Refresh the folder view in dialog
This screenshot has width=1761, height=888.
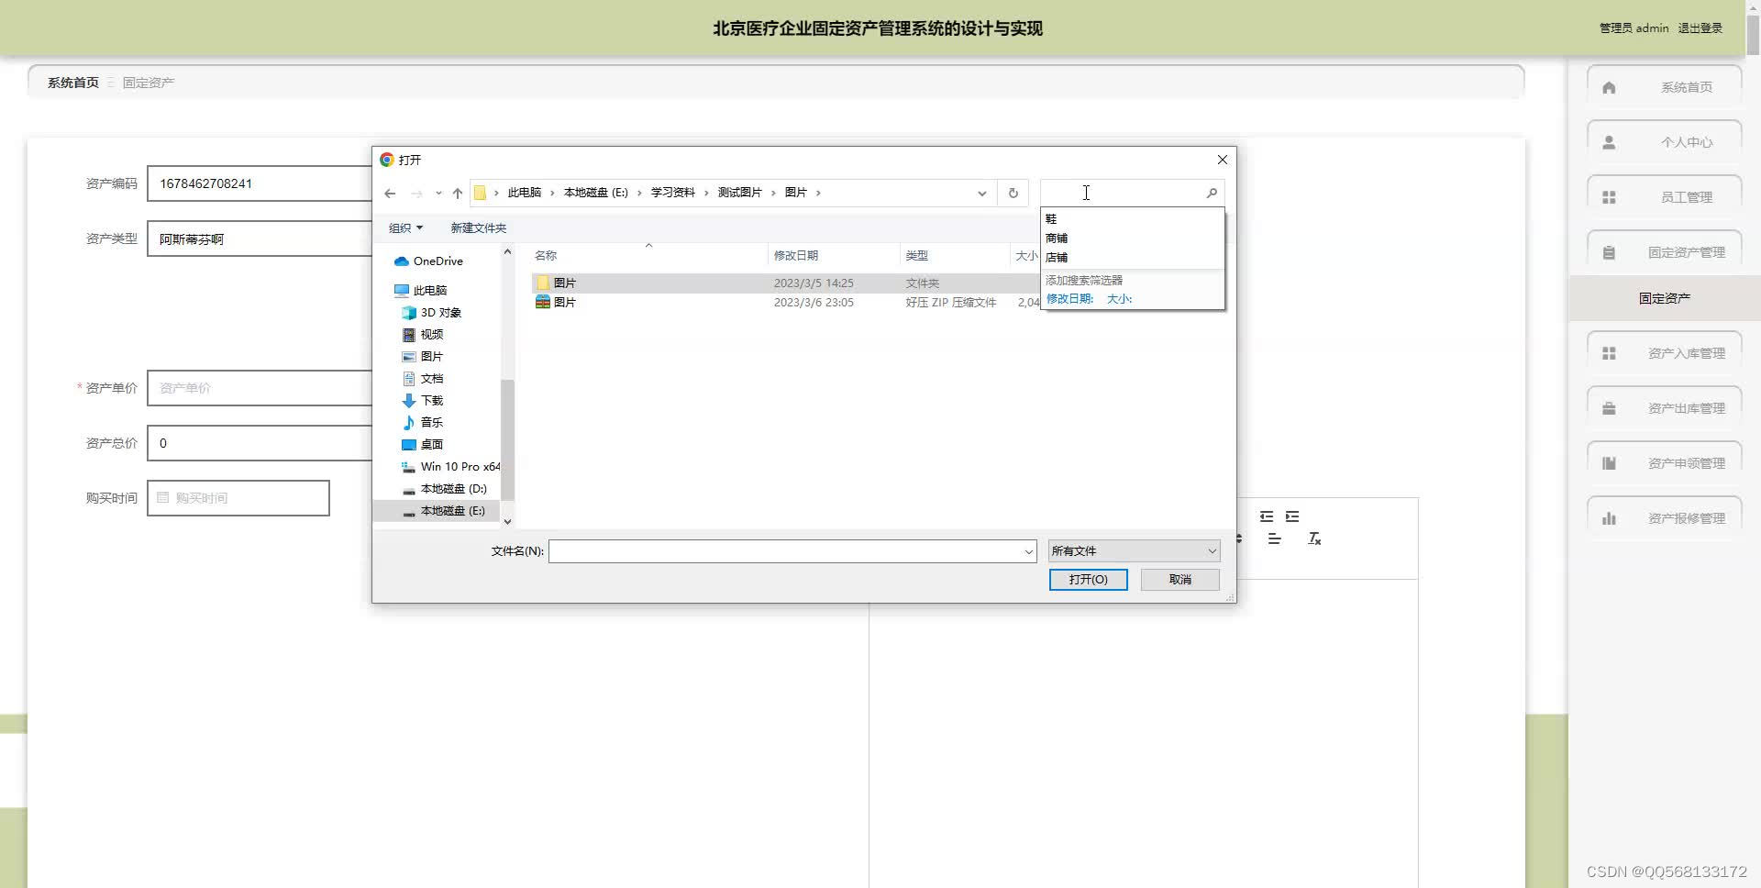tap(1013, 194)
